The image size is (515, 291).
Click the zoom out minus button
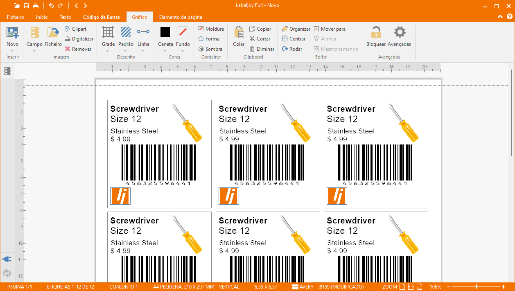click(449, 287)
